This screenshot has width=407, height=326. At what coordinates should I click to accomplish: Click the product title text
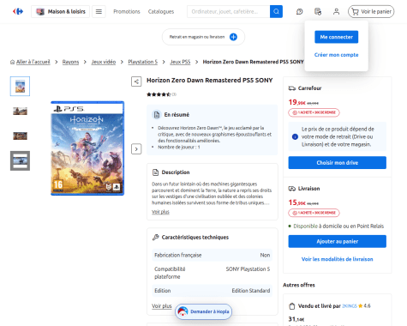(209, 81)
